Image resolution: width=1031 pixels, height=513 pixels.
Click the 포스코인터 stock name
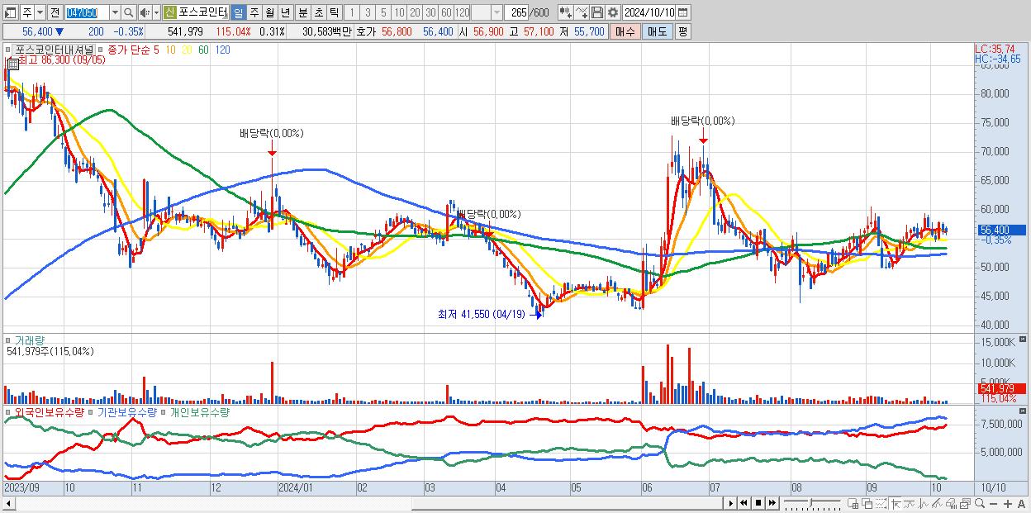[x=203, y=12]
